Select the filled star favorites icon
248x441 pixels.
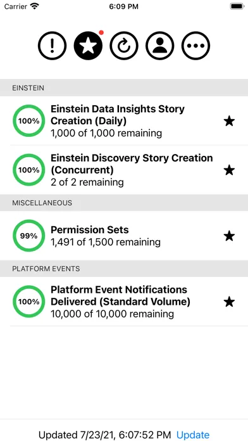[x=88, y=46]
